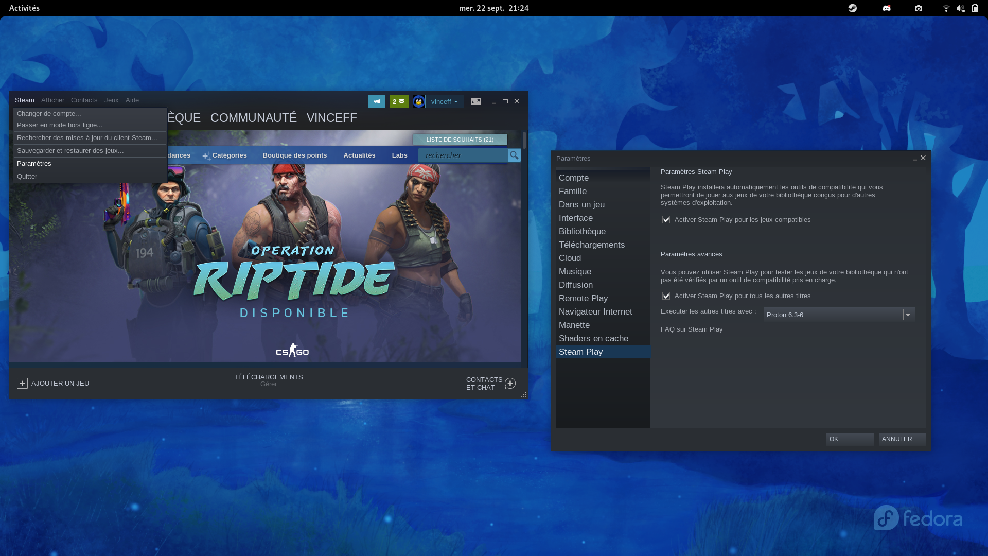Close the Paramètres dialog
Viewport: 988px width, 556px height.
pos(923,158)
